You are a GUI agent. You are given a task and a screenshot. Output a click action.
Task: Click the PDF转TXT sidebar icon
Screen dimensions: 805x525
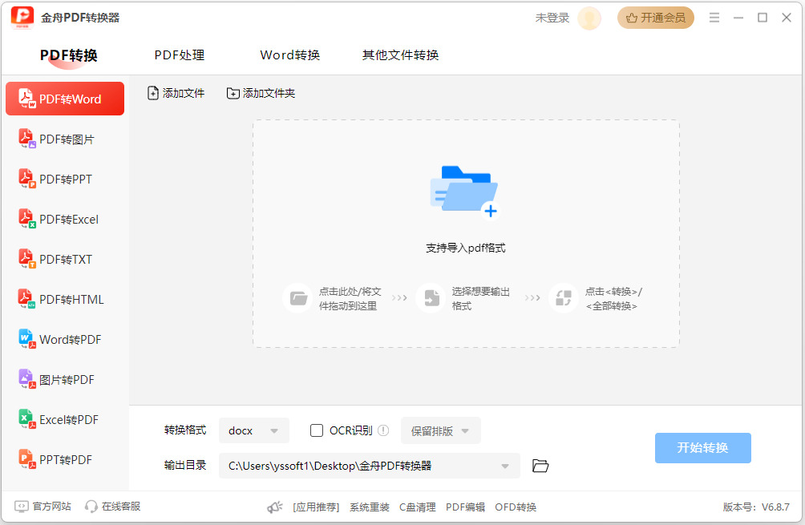[26, 259]
